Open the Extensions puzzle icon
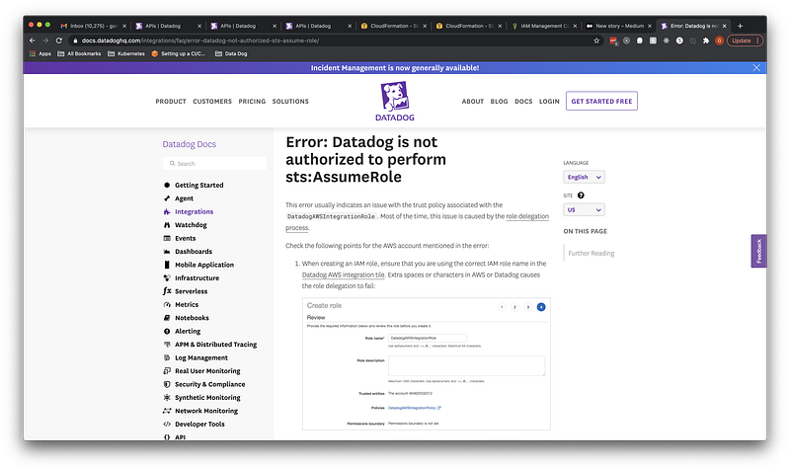Screen dimensions: 790x471 [x=706, y=40]
